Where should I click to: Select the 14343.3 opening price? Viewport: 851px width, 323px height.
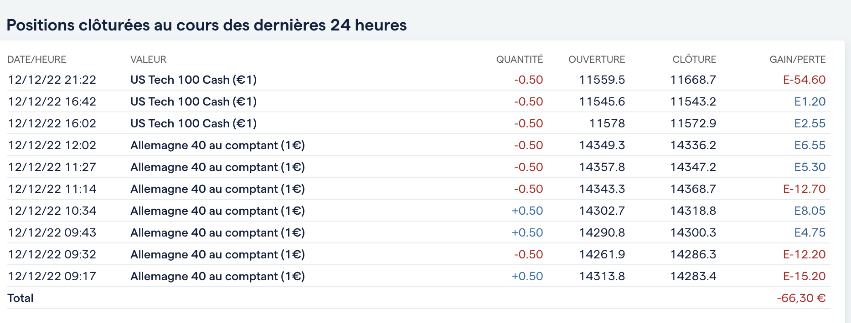(602, 189)
